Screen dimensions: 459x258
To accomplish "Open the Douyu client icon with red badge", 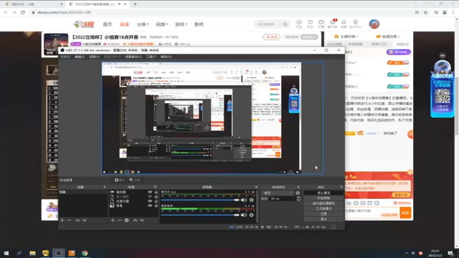I will (333, 24).
